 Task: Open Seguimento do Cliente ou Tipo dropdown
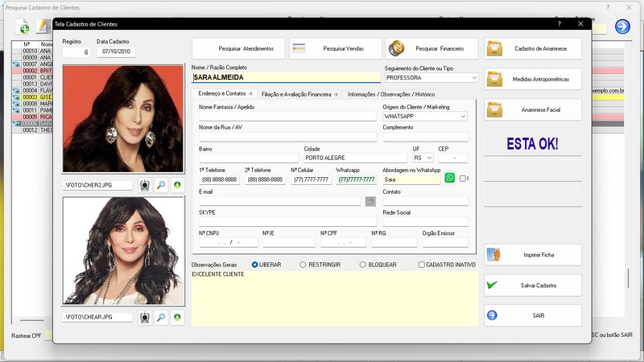473,78
